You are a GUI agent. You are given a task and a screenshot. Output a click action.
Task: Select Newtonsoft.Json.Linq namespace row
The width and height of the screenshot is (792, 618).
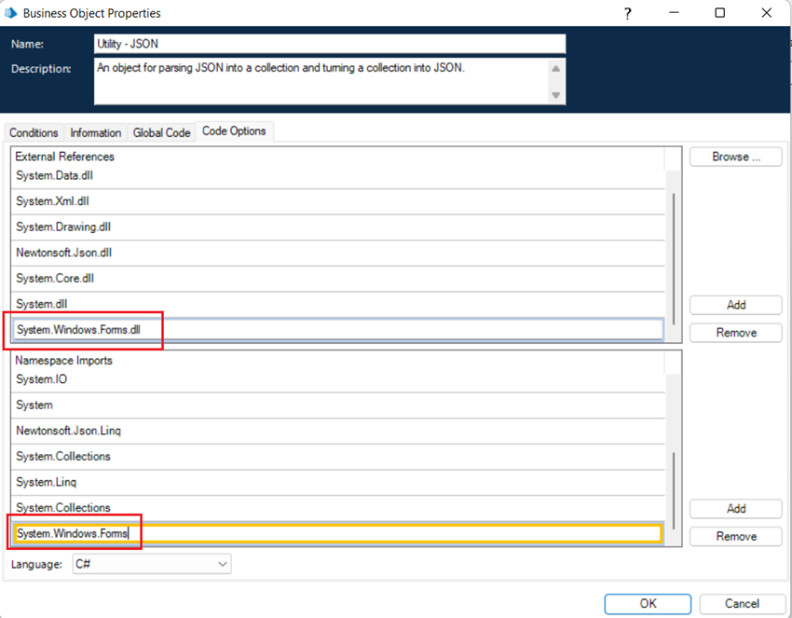tap(337, 431)
